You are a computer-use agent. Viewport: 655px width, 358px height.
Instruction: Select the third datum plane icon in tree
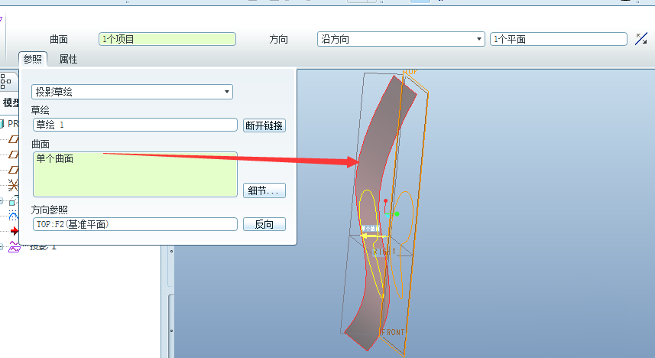(13, 170)
